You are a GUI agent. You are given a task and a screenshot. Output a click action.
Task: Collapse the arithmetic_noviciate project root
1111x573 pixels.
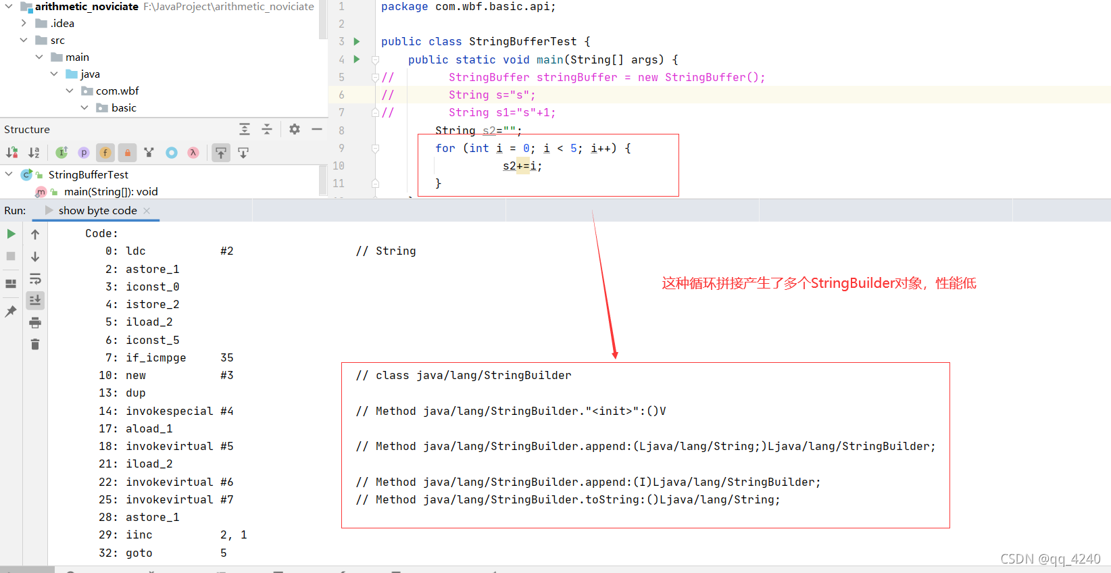(9, 6)
